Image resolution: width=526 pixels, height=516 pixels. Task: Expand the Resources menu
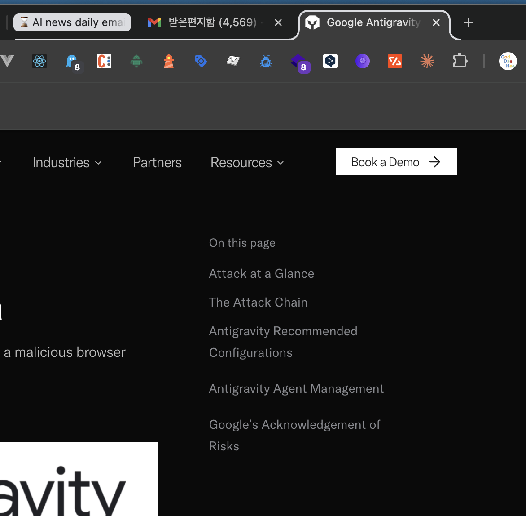point(247,163)
